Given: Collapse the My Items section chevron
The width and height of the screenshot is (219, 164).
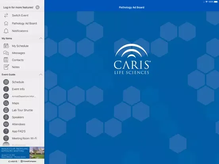Looking at the screenshot, I should [41, 38].
